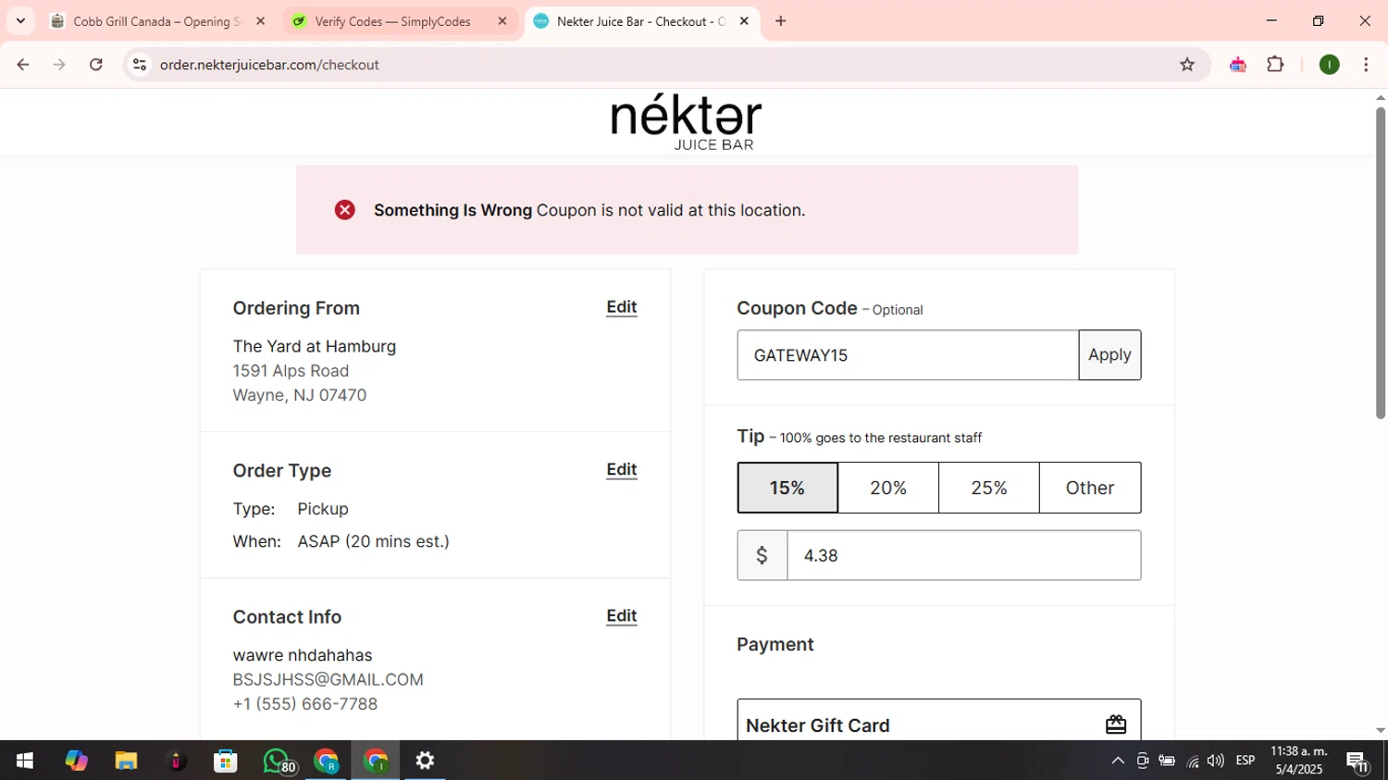The image size is (1388, 780).
Task: Select the 25% tip option
Action: click(989, 488)
